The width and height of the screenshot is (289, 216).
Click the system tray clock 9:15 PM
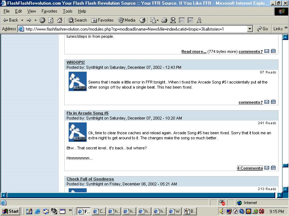click(x=276, y=211)
